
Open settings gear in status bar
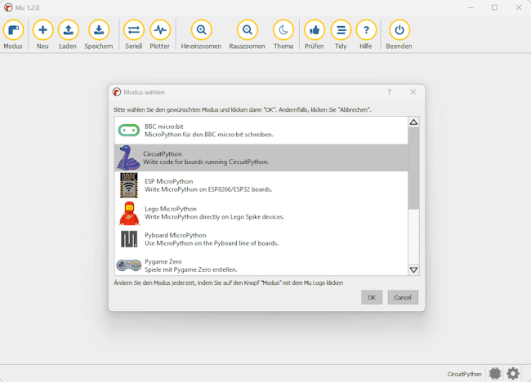[x=513, y=373]
